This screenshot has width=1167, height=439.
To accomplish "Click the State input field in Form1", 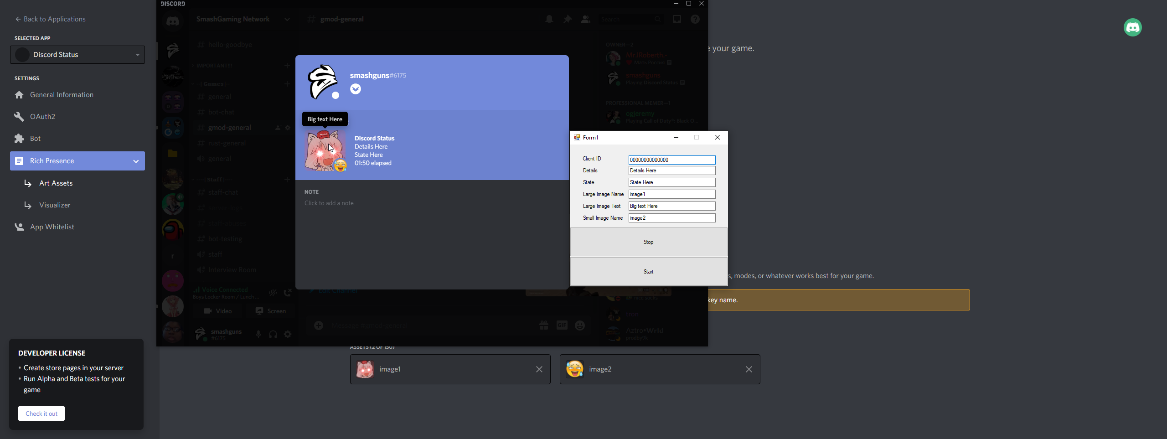I will (672, 182).
